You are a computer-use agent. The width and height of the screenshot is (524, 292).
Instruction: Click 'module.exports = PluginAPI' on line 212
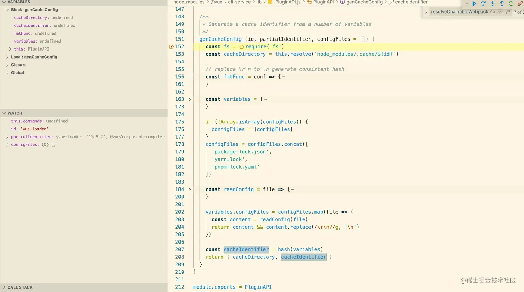coord(233,287)
